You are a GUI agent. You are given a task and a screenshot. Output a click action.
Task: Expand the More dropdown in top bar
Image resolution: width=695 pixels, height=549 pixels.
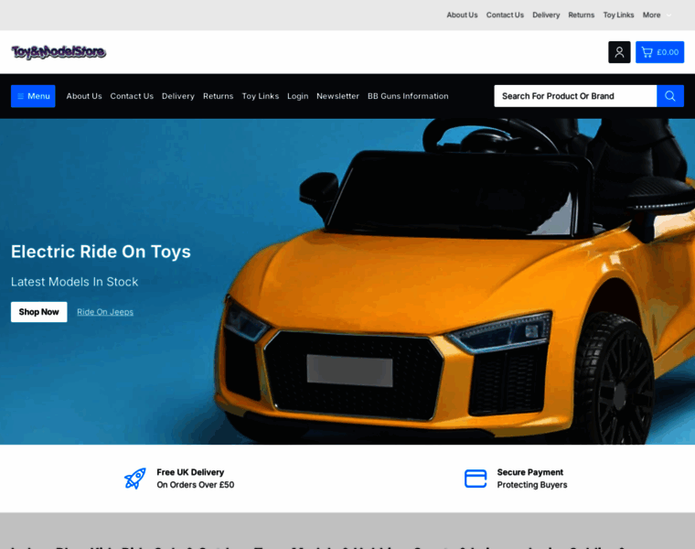tap(657, 15)
